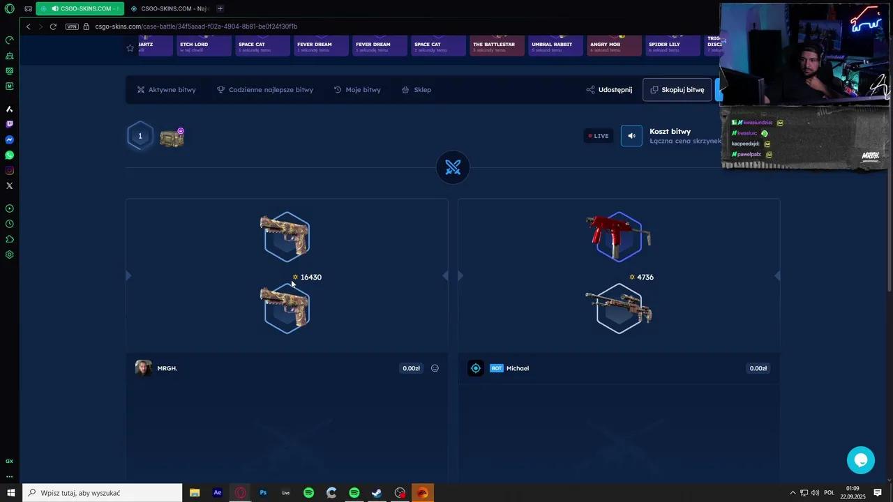Image resolution: width=893 pixels, height=502 pixels.
Task: Click left arrow of Michael panel
Action: [460, 276]
